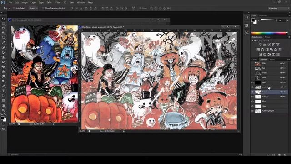
Task: Pick a color from the spectrum ramp
Action: [x=269, y=33]
